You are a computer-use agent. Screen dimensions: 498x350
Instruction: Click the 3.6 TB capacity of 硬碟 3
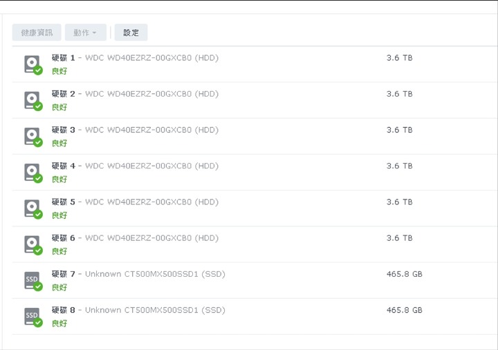coord(399,130)
